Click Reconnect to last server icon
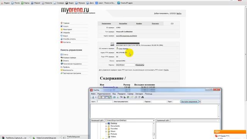This screenshot has width=247, height=139. point(128,97)
